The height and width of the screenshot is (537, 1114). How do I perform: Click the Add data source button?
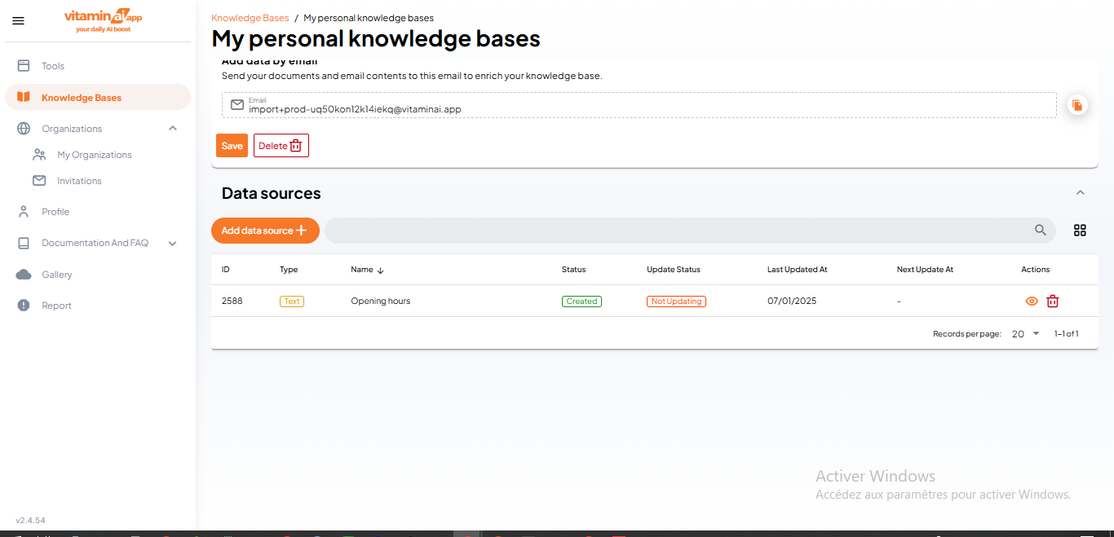(x=265, y=231)
